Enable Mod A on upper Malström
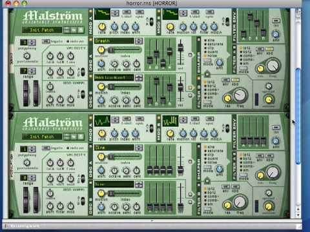This screenshot has height=232, width=310. 91,11
